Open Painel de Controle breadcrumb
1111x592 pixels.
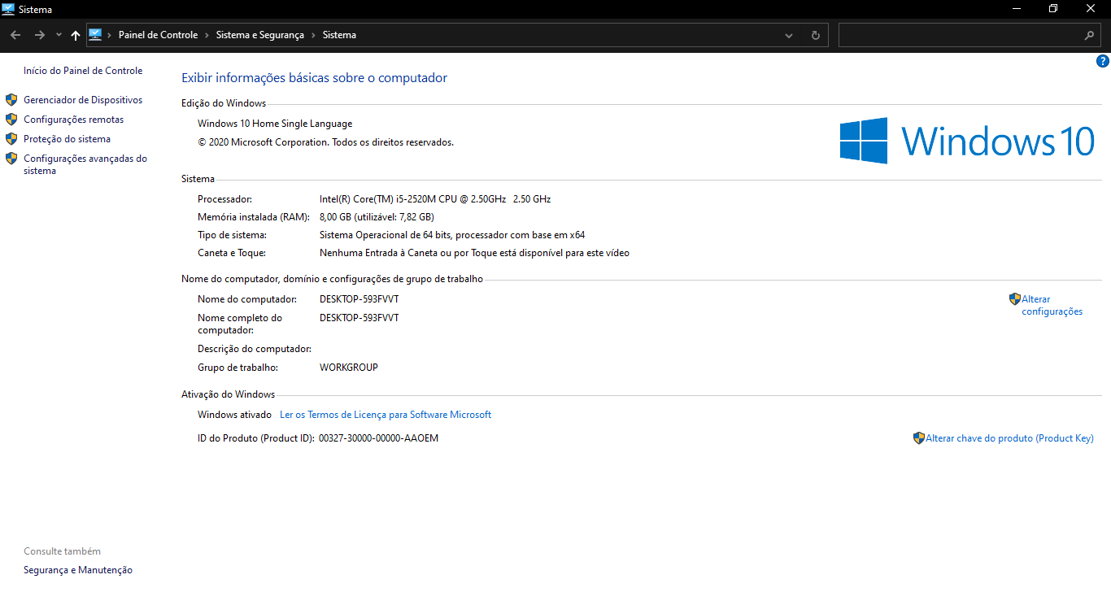pyautogui.click(x=158, y=35)
